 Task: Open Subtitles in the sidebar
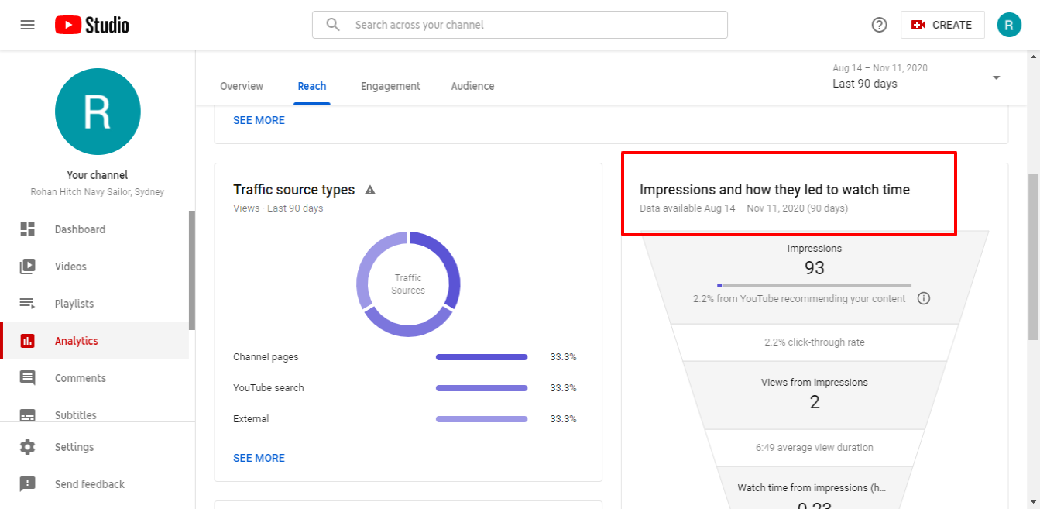click(94, 412)
